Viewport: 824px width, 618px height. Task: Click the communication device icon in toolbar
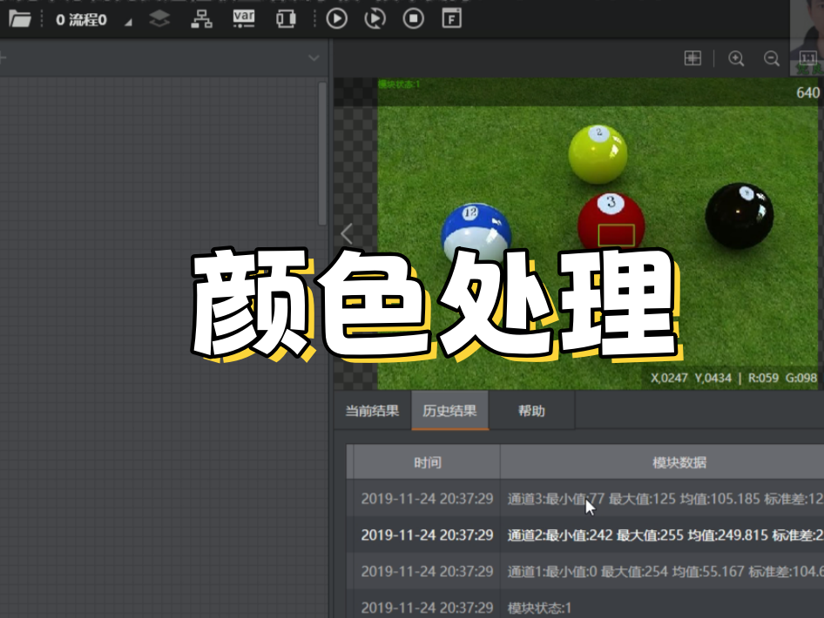click(x=286, y=19)
